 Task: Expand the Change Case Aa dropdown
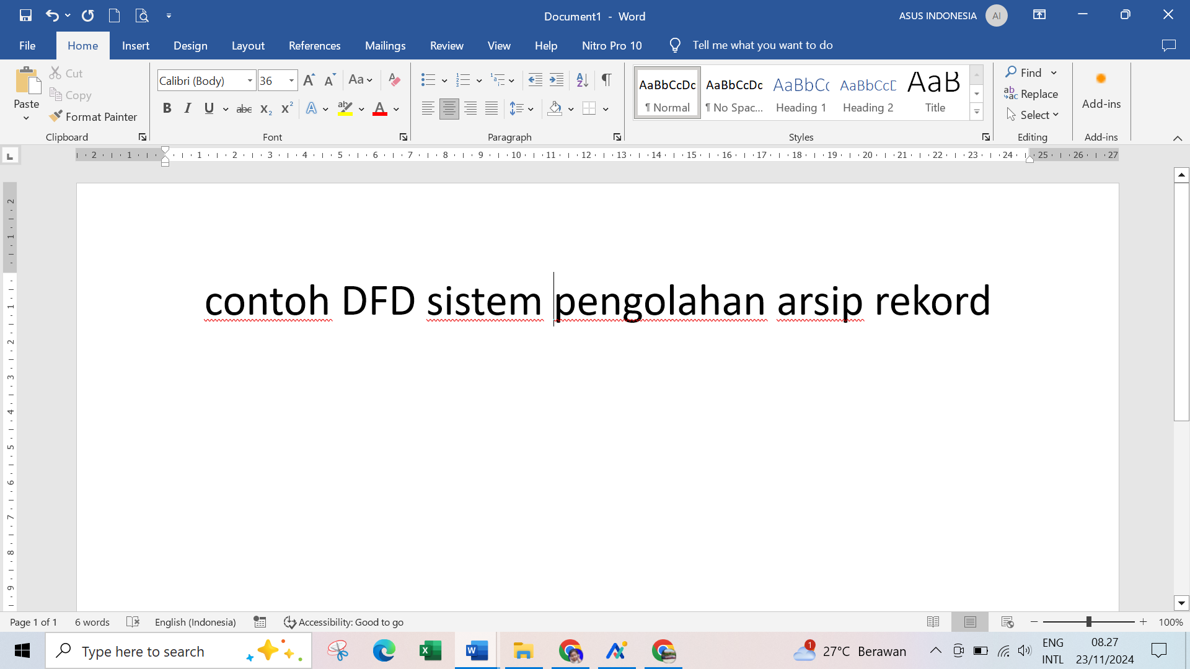[361, 80]
